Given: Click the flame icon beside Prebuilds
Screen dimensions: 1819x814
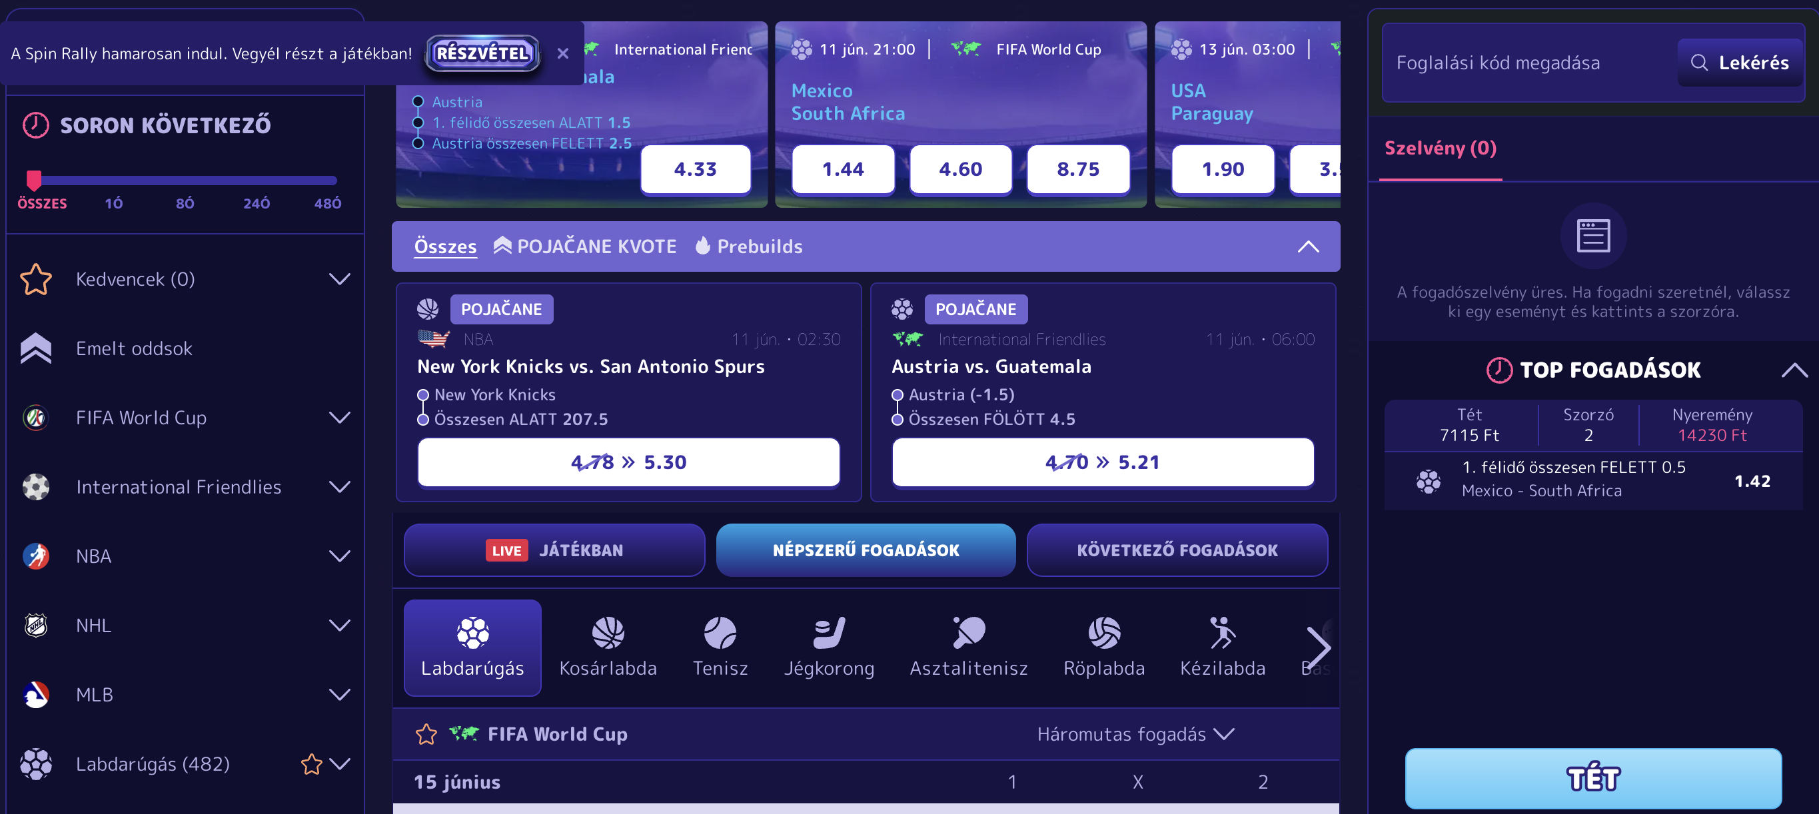Looking at the screenshot, I should coord(702,245).
